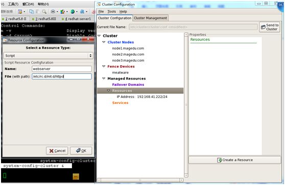Select the highlighted Resources tree row
This screenshot has width=285, height=185.
140,91
